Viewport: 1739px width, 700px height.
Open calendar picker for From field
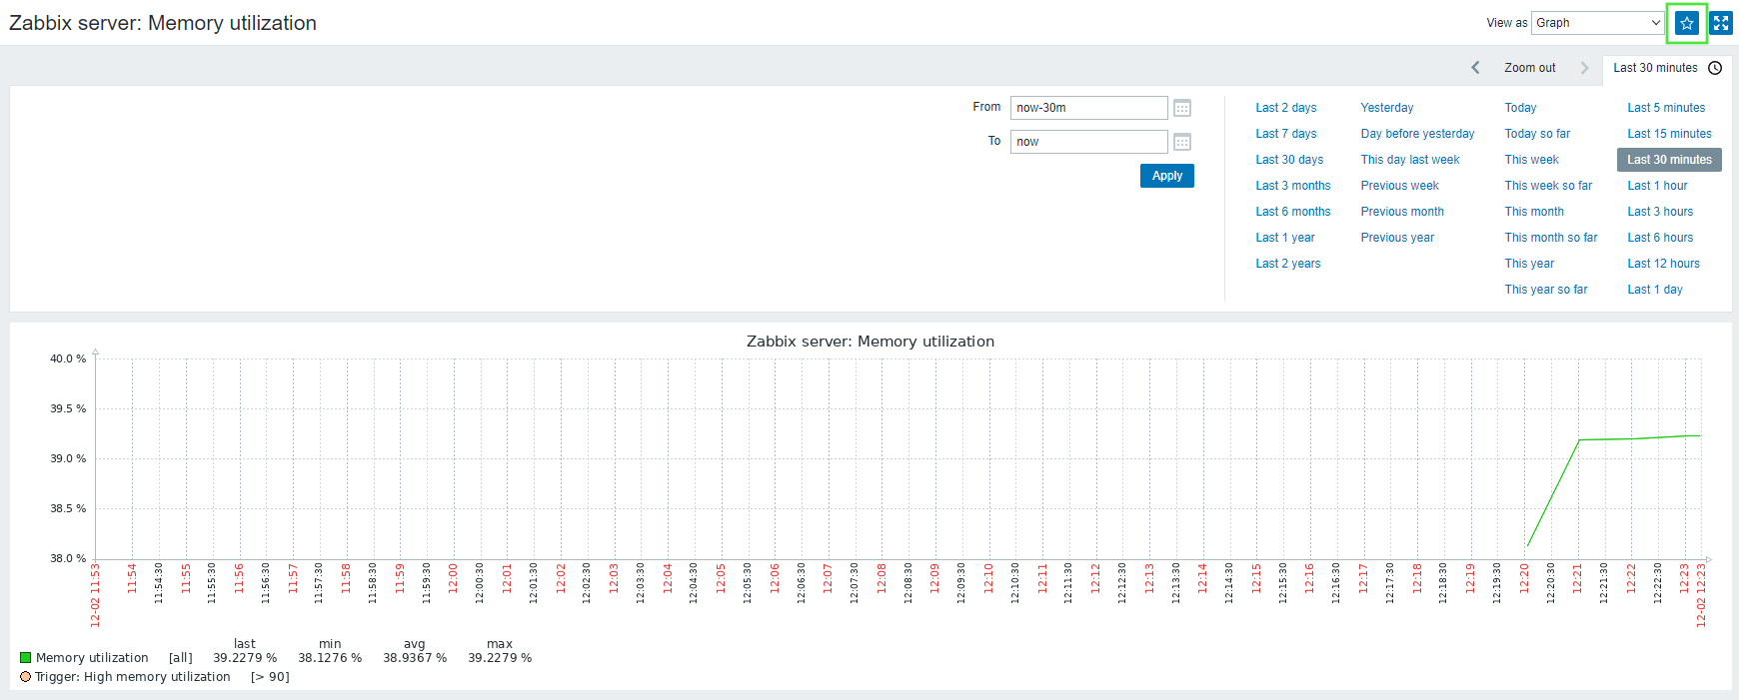[1182, 108]
